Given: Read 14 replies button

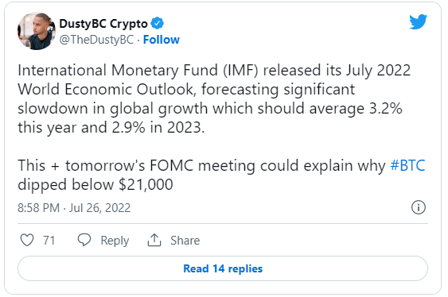Looking at the screenshot, I should click(223, 268).
